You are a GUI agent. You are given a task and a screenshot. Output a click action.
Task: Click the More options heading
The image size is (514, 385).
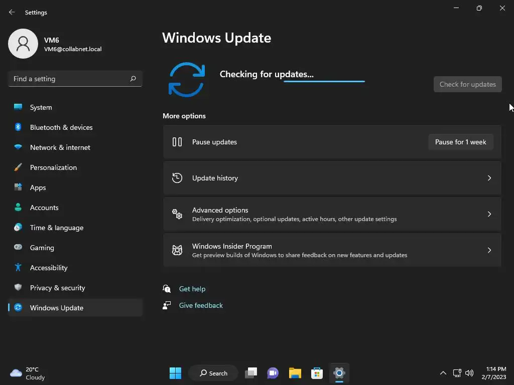[x=184, y=116]
